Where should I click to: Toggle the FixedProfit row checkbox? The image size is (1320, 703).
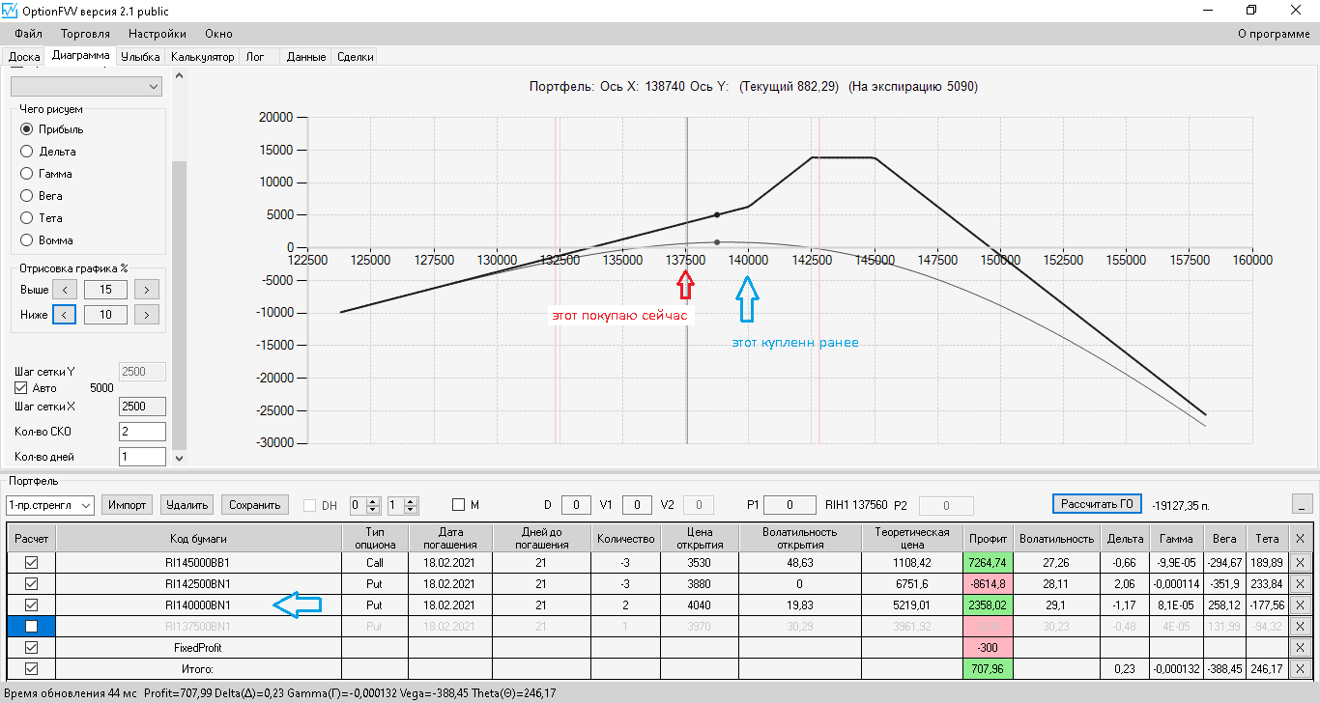point(31,647)
